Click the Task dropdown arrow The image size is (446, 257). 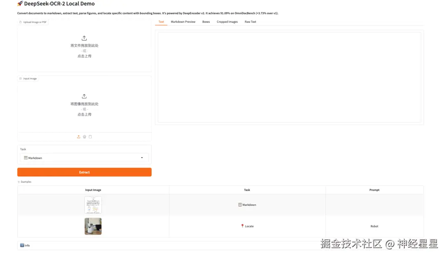tap(142, 158)
